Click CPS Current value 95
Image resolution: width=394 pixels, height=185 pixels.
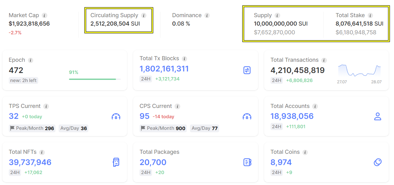(144, 116)
